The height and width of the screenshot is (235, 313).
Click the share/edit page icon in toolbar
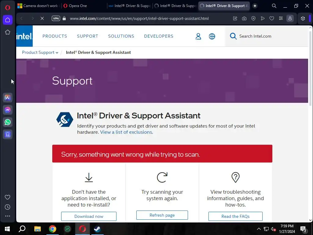tap(235, 19)
